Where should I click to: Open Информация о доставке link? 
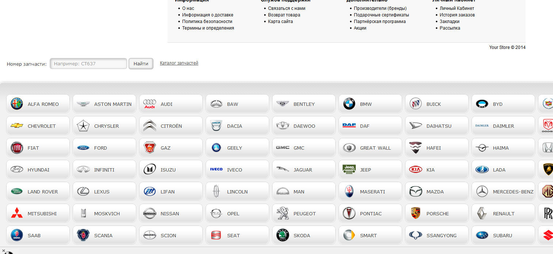coord(208,15)
